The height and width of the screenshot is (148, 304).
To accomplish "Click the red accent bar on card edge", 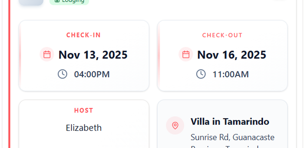I will click(9, 74).
